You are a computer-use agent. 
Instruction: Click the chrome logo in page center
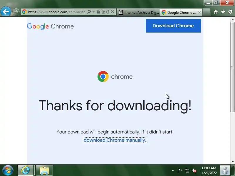tap(115, 77)
